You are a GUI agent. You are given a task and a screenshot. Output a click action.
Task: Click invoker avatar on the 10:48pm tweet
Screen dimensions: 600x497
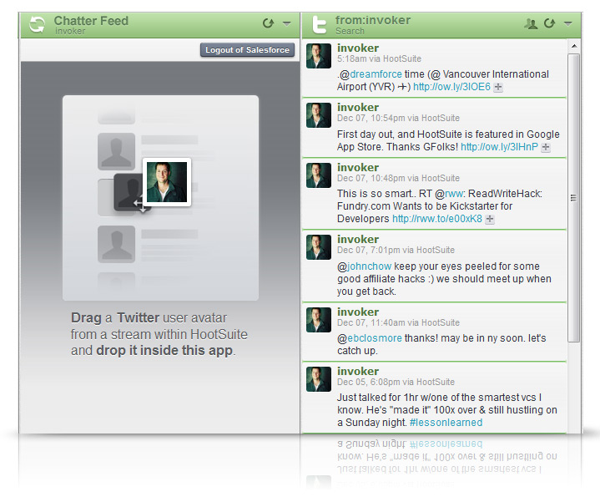click(319, 175)
